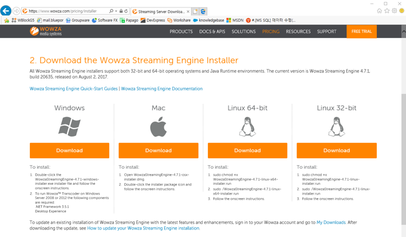Open How to update Wowza Streaming Engine link
406x237 pixels.
[x=143, y=228]
